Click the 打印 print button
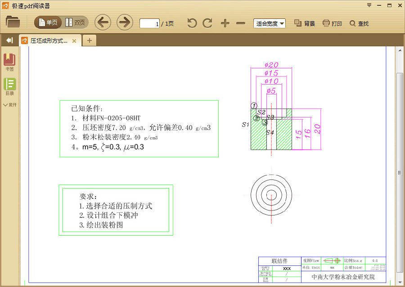The width and height of the screenshot is (405, 287). point(332,23)
